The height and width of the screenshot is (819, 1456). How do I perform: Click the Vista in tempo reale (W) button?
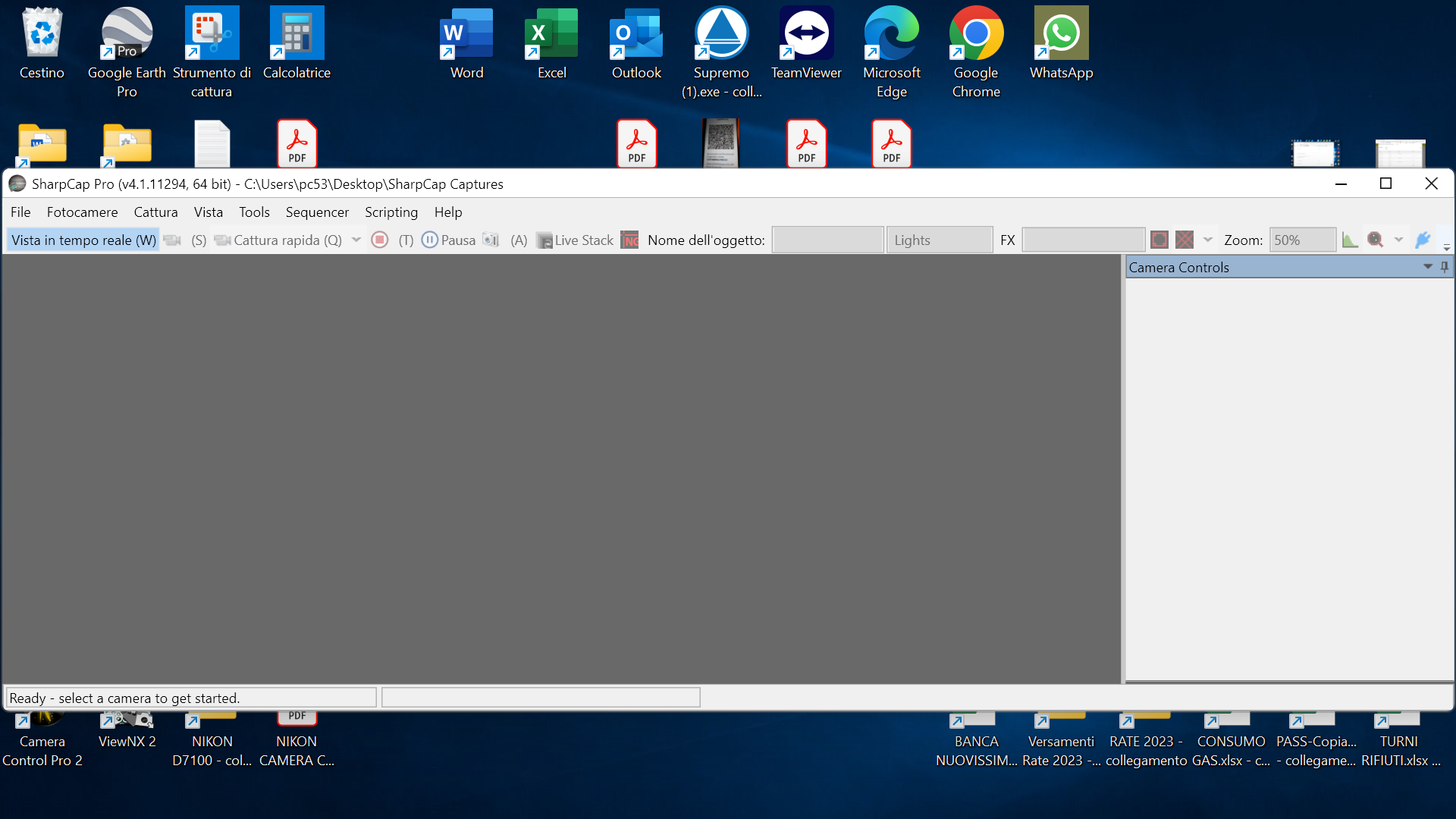pos(83,240)
